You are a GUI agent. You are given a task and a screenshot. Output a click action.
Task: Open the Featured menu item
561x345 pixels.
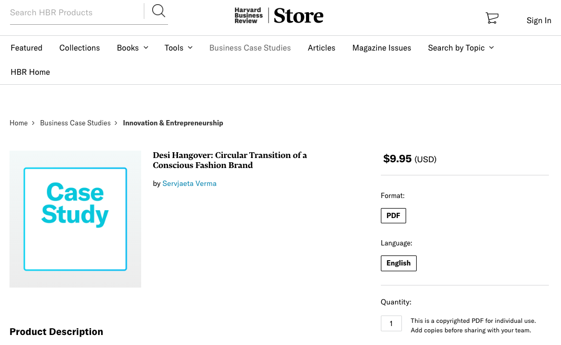point(26,48)
